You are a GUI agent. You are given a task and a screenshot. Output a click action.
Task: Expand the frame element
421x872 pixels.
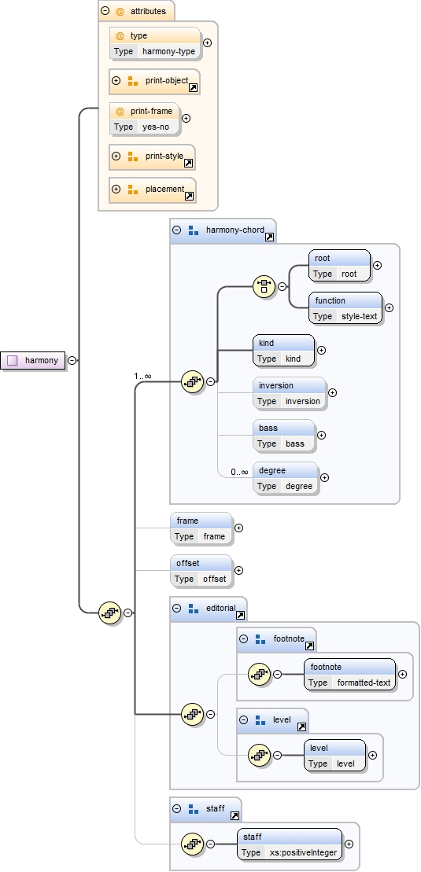coord(238,528)
